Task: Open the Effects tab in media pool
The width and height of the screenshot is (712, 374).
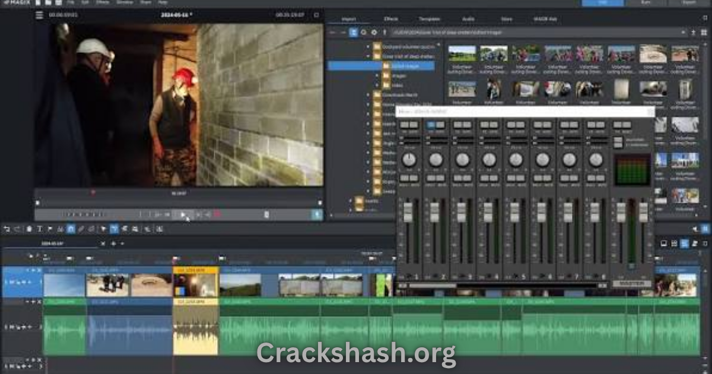Action: point(391,19)
